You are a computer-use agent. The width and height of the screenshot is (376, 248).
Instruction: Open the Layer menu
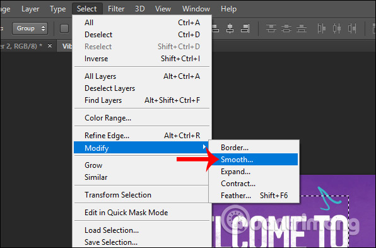pos(30,9)
